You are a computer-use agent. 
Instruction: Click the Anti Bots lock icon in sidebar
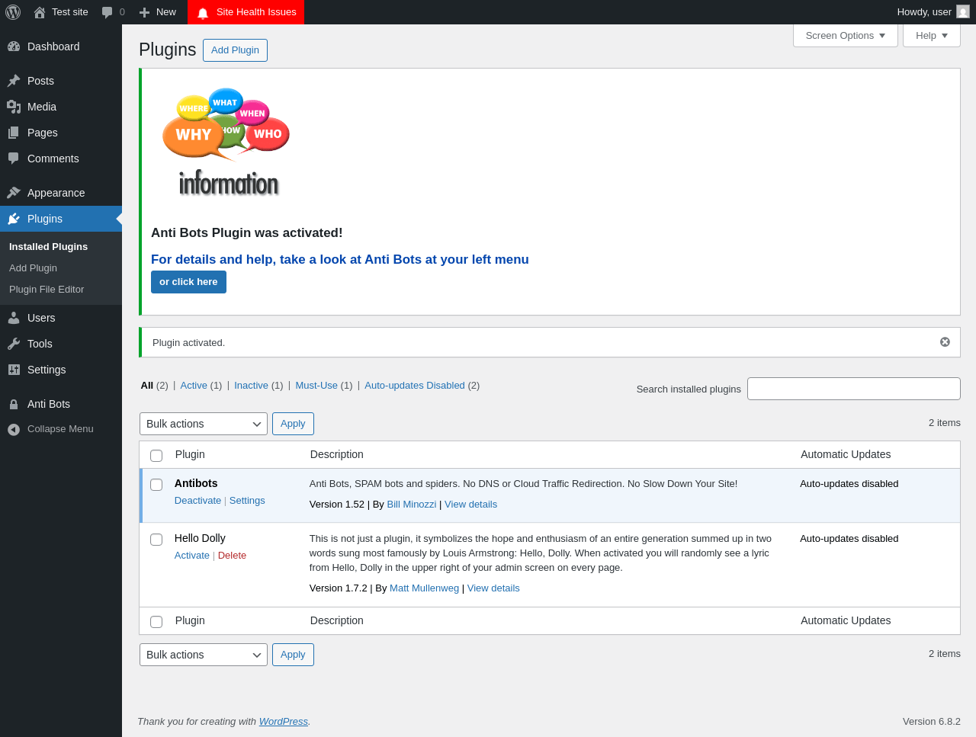[x=14, y=404]
